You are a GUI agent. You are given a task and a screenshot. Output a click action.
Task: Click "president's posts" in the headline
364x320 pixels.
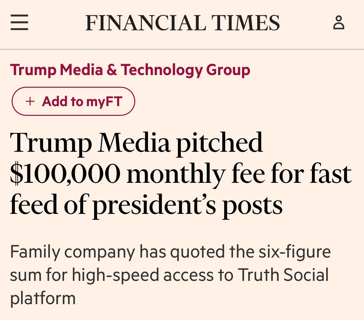(x=188, y=205)
